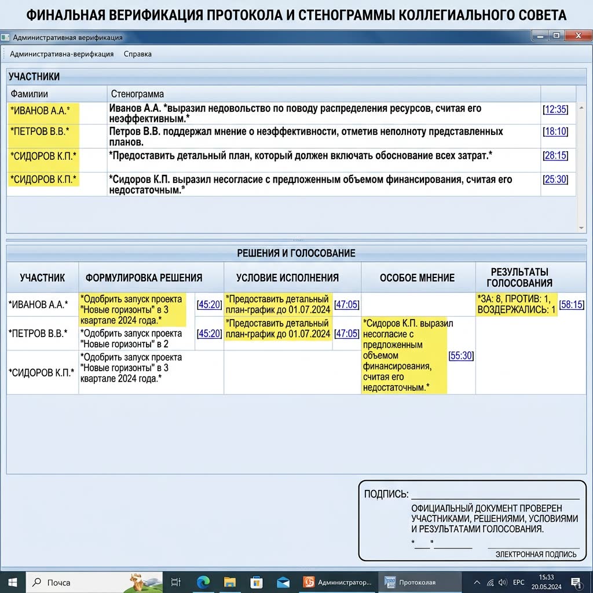
Task: Open network status in the system tray
Action: click(490, 583)
